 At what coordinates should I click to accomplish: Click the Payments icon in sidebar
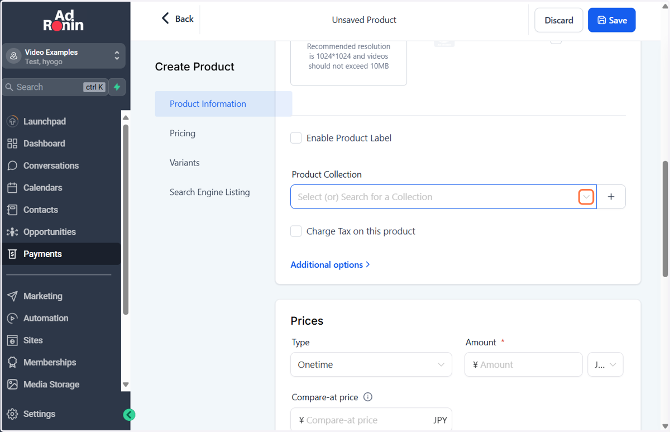click(12, 254)
